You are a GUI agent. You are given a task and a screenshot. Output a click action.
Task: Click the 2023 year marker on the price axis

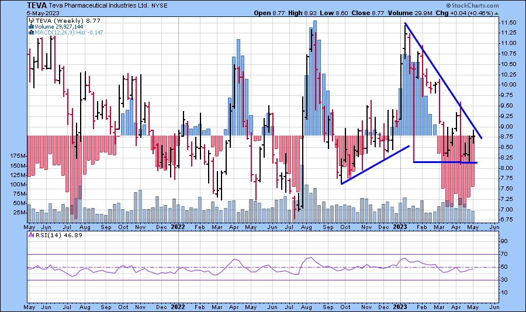tap(400, 226)
